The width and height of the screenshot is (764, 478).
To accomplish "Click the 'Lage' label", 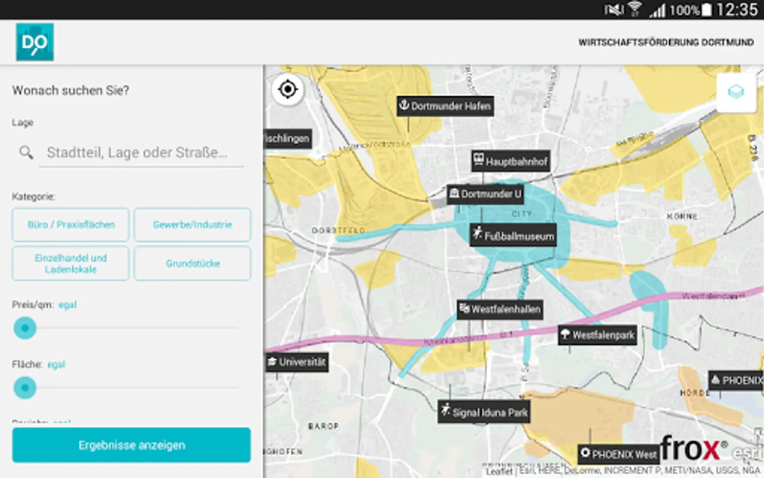I will (x=23, y=123).
